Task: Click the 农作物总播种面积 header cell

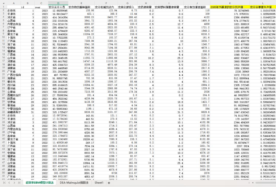Action: [x=81, y=7]
